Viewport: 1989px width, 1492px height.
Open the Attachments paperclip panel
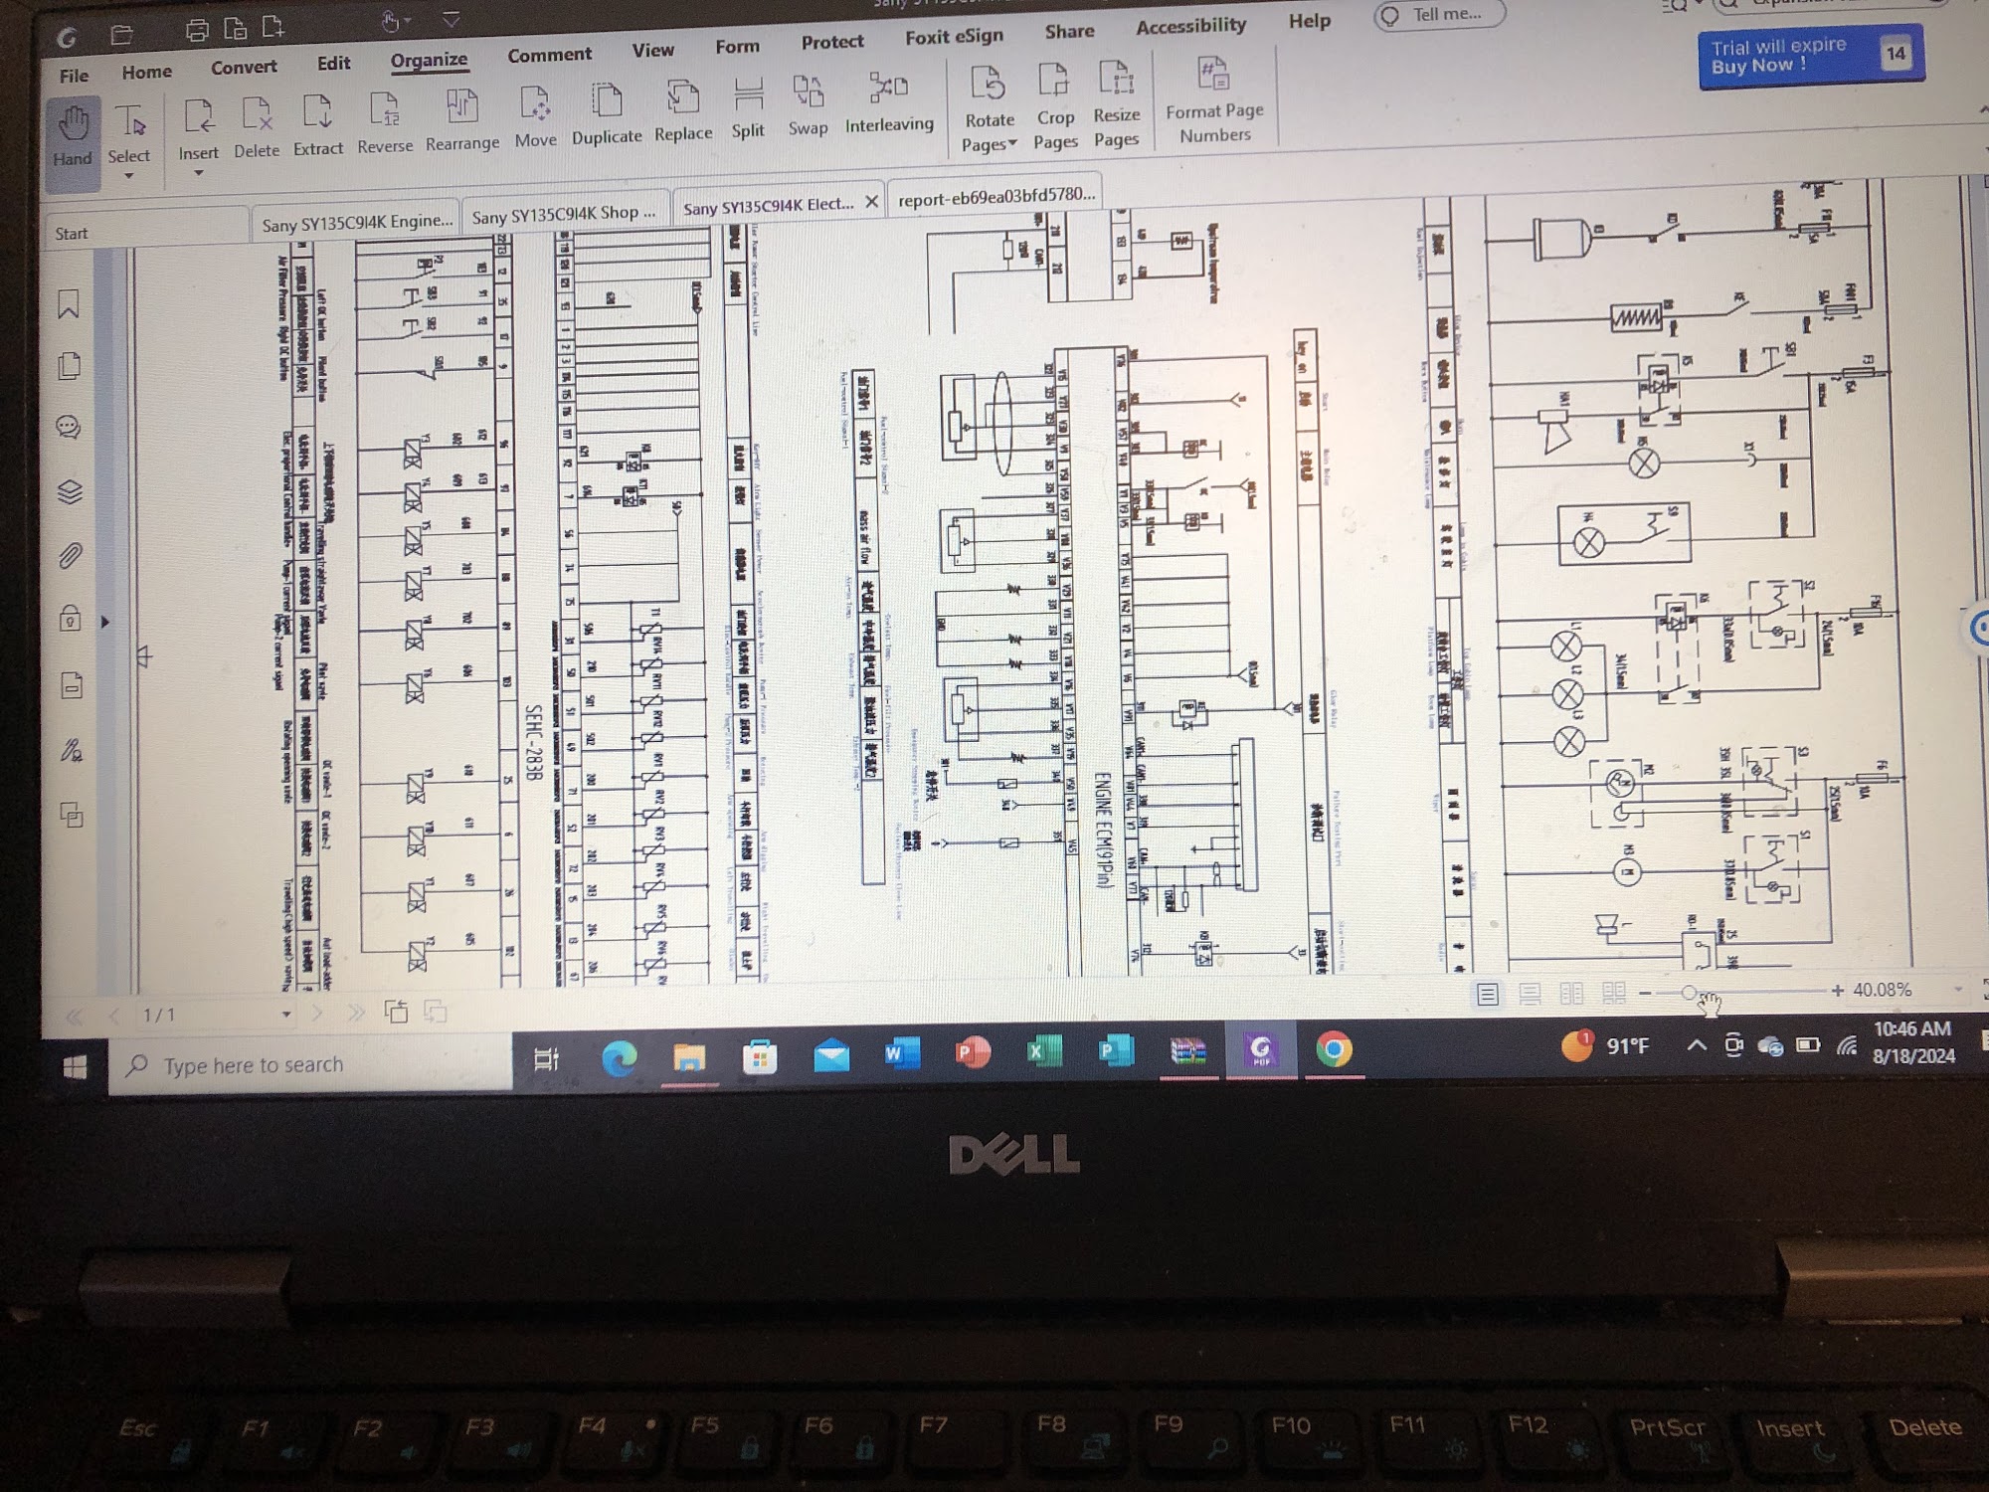pyautogui.click(x=70, y=555)
